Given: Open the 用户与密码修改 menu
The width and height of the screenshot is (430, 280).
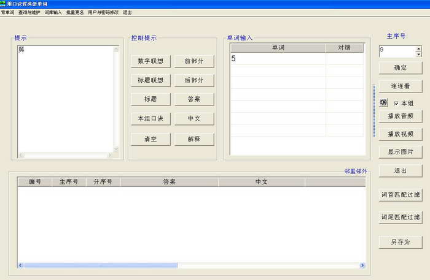Looking at the screenshot, I should click(x=103, y=12).
